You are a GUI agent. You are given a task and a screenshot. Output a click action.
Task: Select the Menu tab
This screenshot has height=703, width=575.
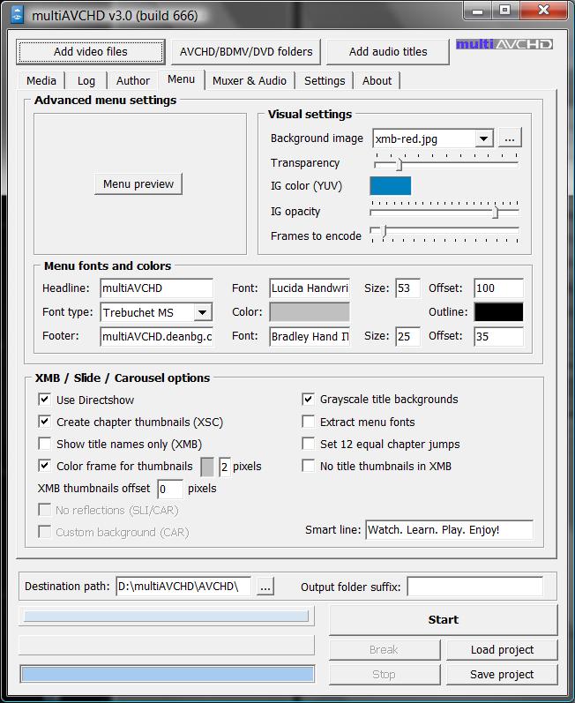[x=181, y=79]
